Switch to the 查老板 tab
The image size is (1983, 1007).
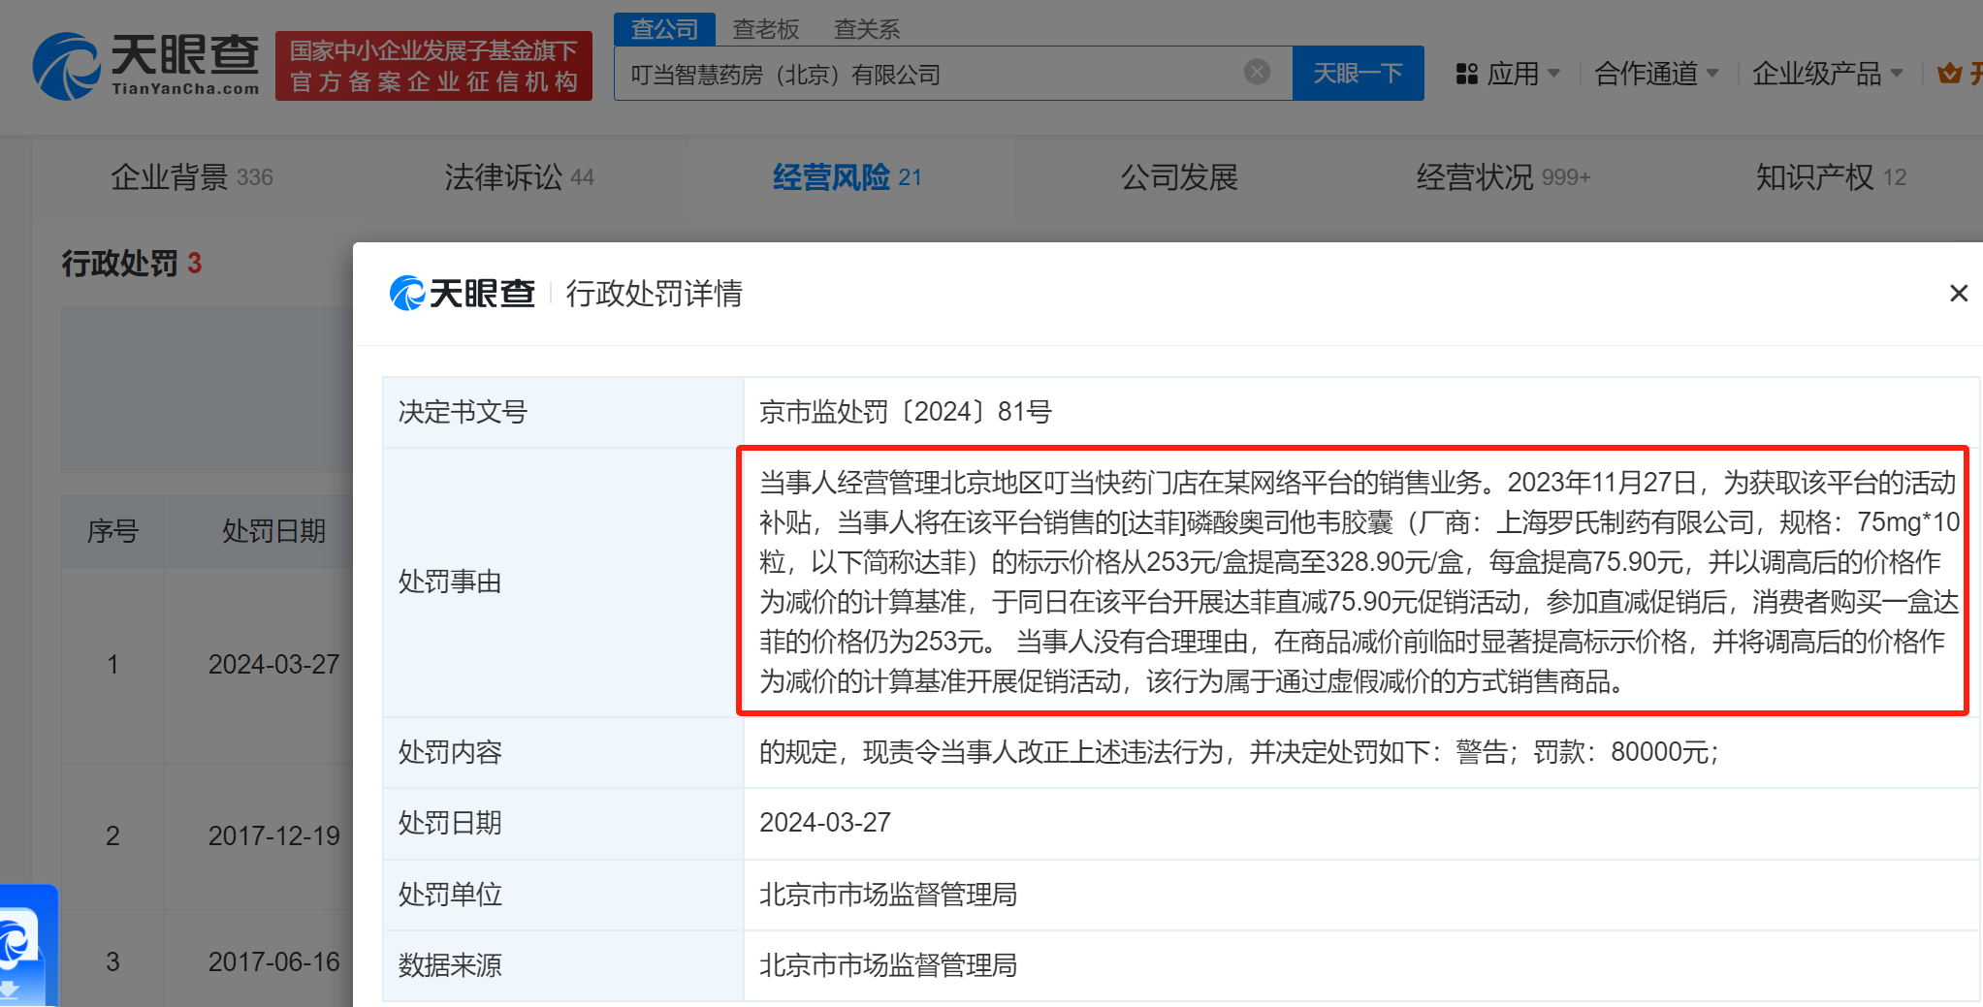point(766,29)
